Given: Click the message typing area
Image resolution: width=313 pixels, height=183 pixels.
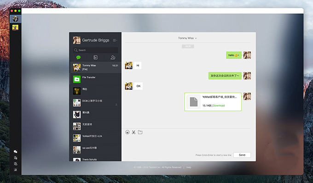Looking at the screenshot, I should coord(188,144).
